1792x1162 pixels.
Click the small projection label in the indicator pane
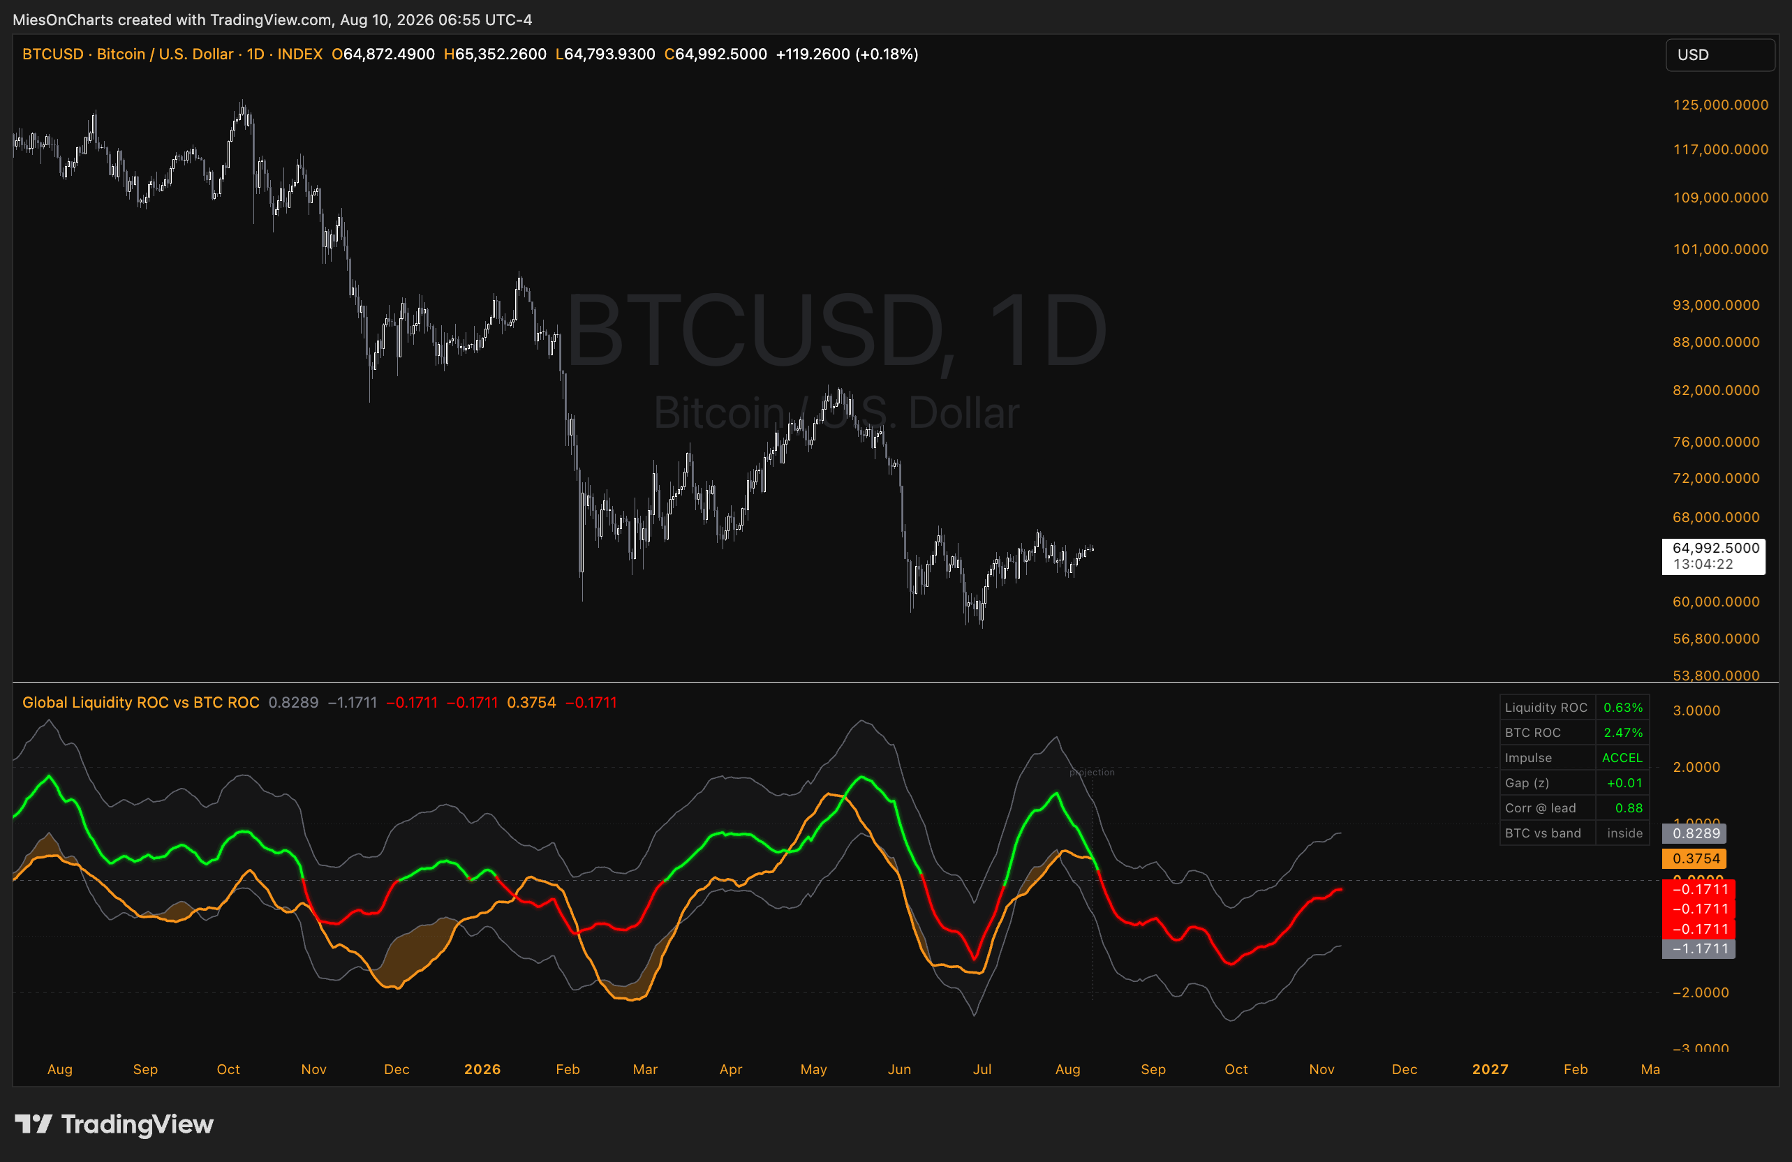1092,772
